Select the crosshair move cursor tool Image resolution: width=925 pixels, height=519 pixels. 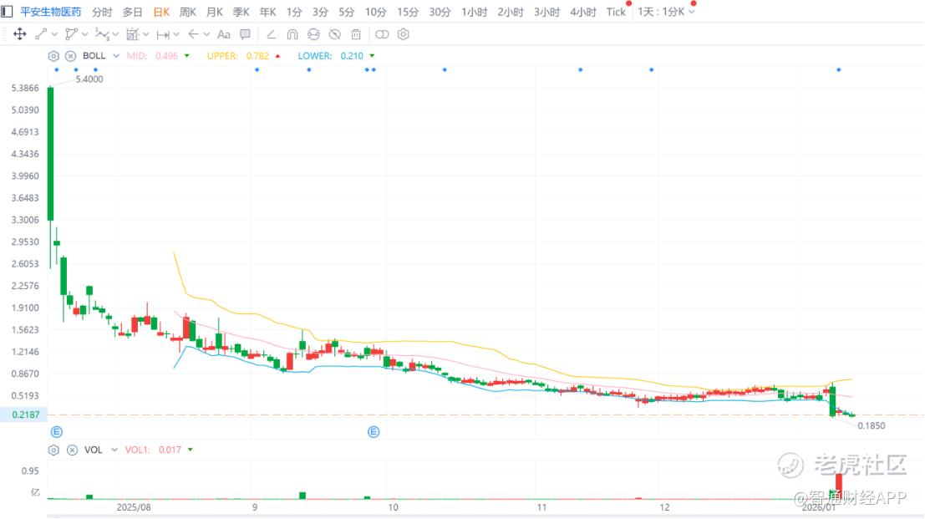(x=19, y=34)
